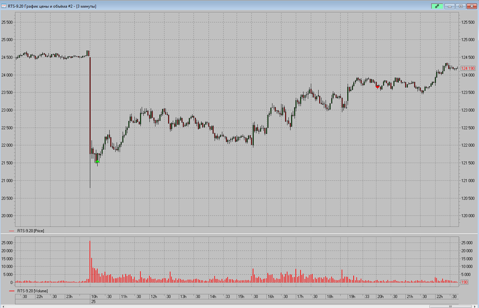Click the '25 000' label on right volume axis
This screenshot has height=308, width=479.
pos(468,243)
